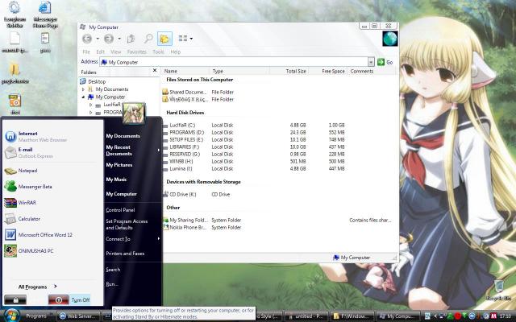The height and width of the screenshot is (322, 516).
Task: Click the Back button in My Computer toolbar
Action: 87,39
